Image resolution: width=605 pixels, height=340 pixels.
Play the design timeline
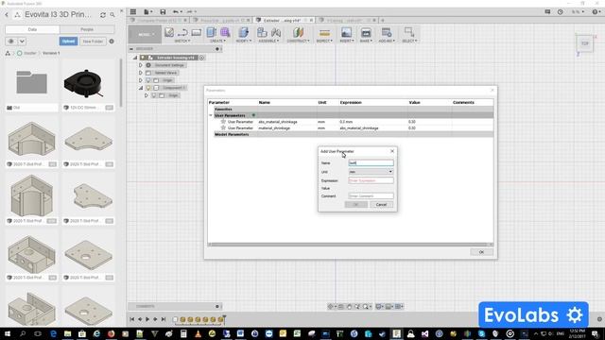pyautogui.click(x=147, y=319)
